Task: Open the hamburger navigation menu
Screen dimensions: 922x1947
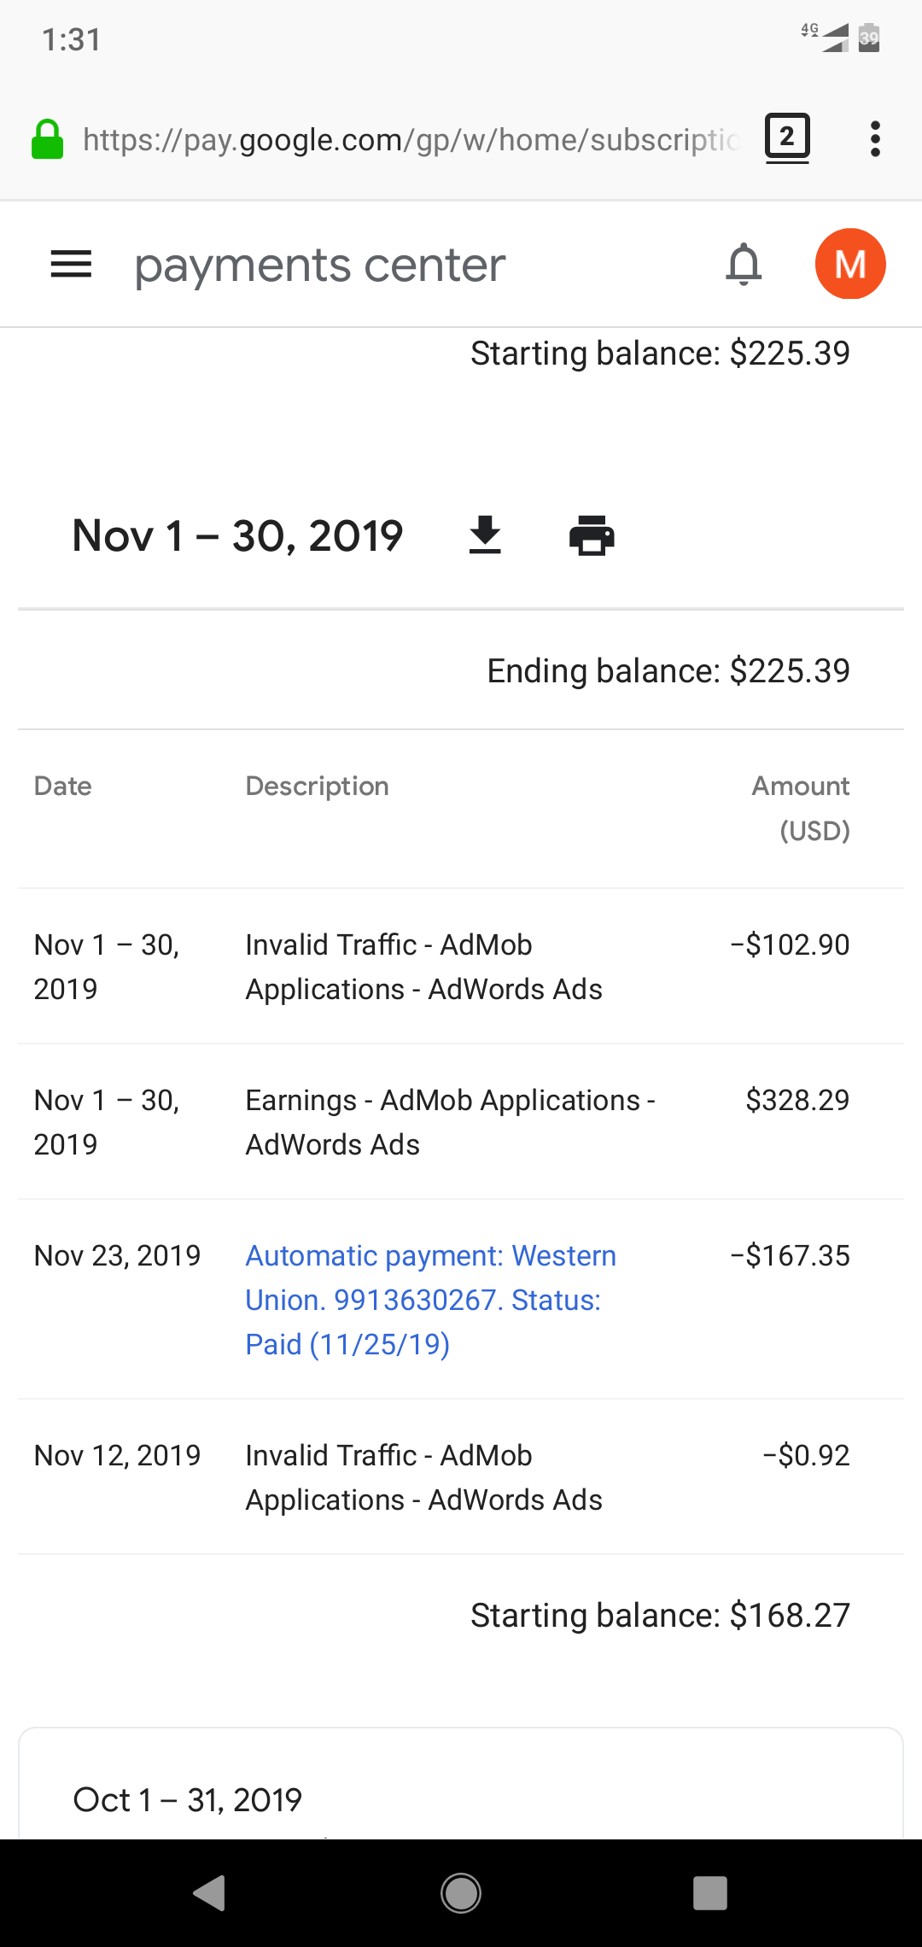Action: click(71, 265)
